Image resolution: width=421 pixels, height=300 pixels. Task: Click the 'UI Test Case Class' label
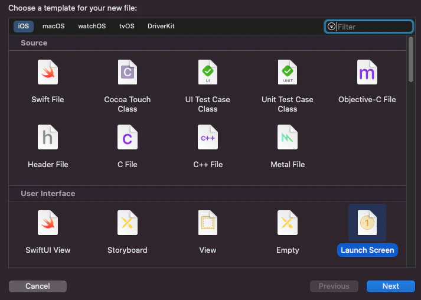click(x=208, y=104)
